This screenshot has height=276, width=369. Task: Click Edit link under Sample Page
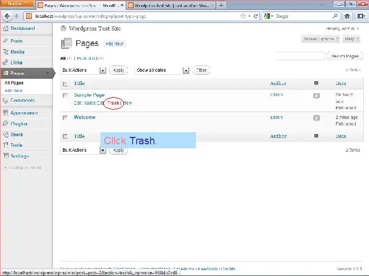pos(77,103)
